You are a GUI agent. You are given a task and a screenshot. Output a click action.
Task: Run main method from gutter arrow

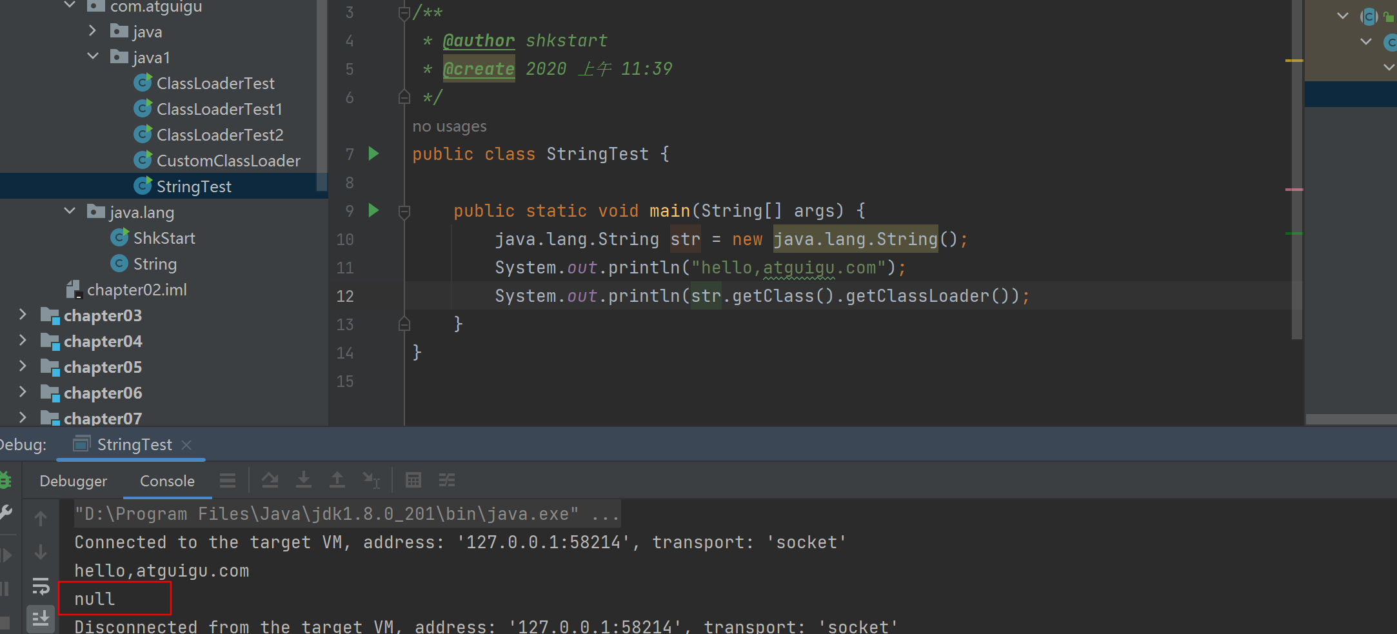[373, 210]
